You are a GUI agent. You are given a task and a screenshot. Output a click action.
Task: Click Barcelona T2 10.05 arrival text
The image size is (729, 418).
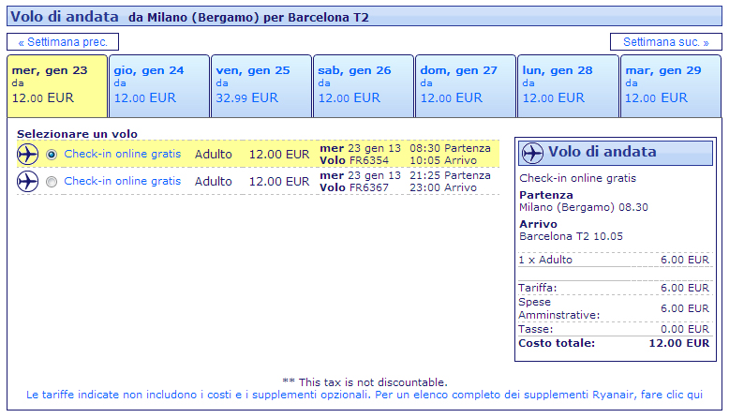571,236
